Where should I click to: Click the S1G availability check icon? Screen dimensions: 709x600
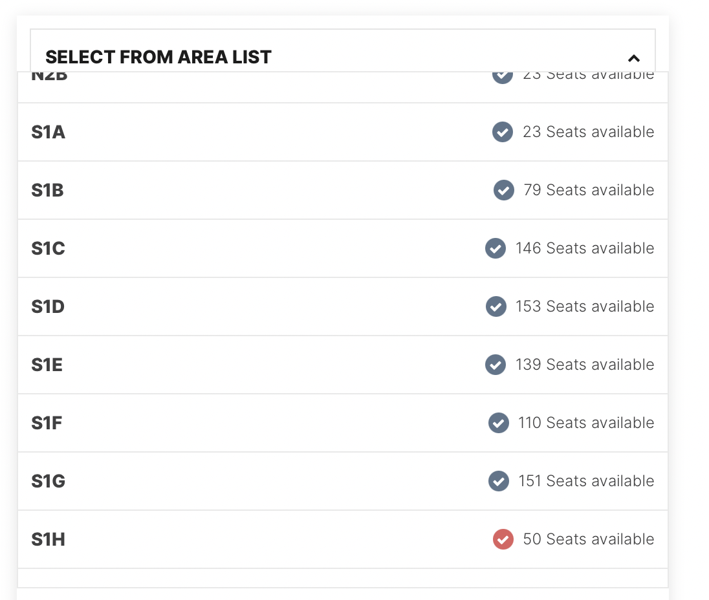[498, 481]
